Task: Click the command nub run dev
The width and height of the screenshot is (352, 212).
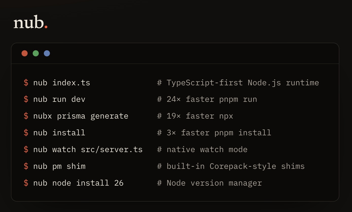Action: (59, 99)
